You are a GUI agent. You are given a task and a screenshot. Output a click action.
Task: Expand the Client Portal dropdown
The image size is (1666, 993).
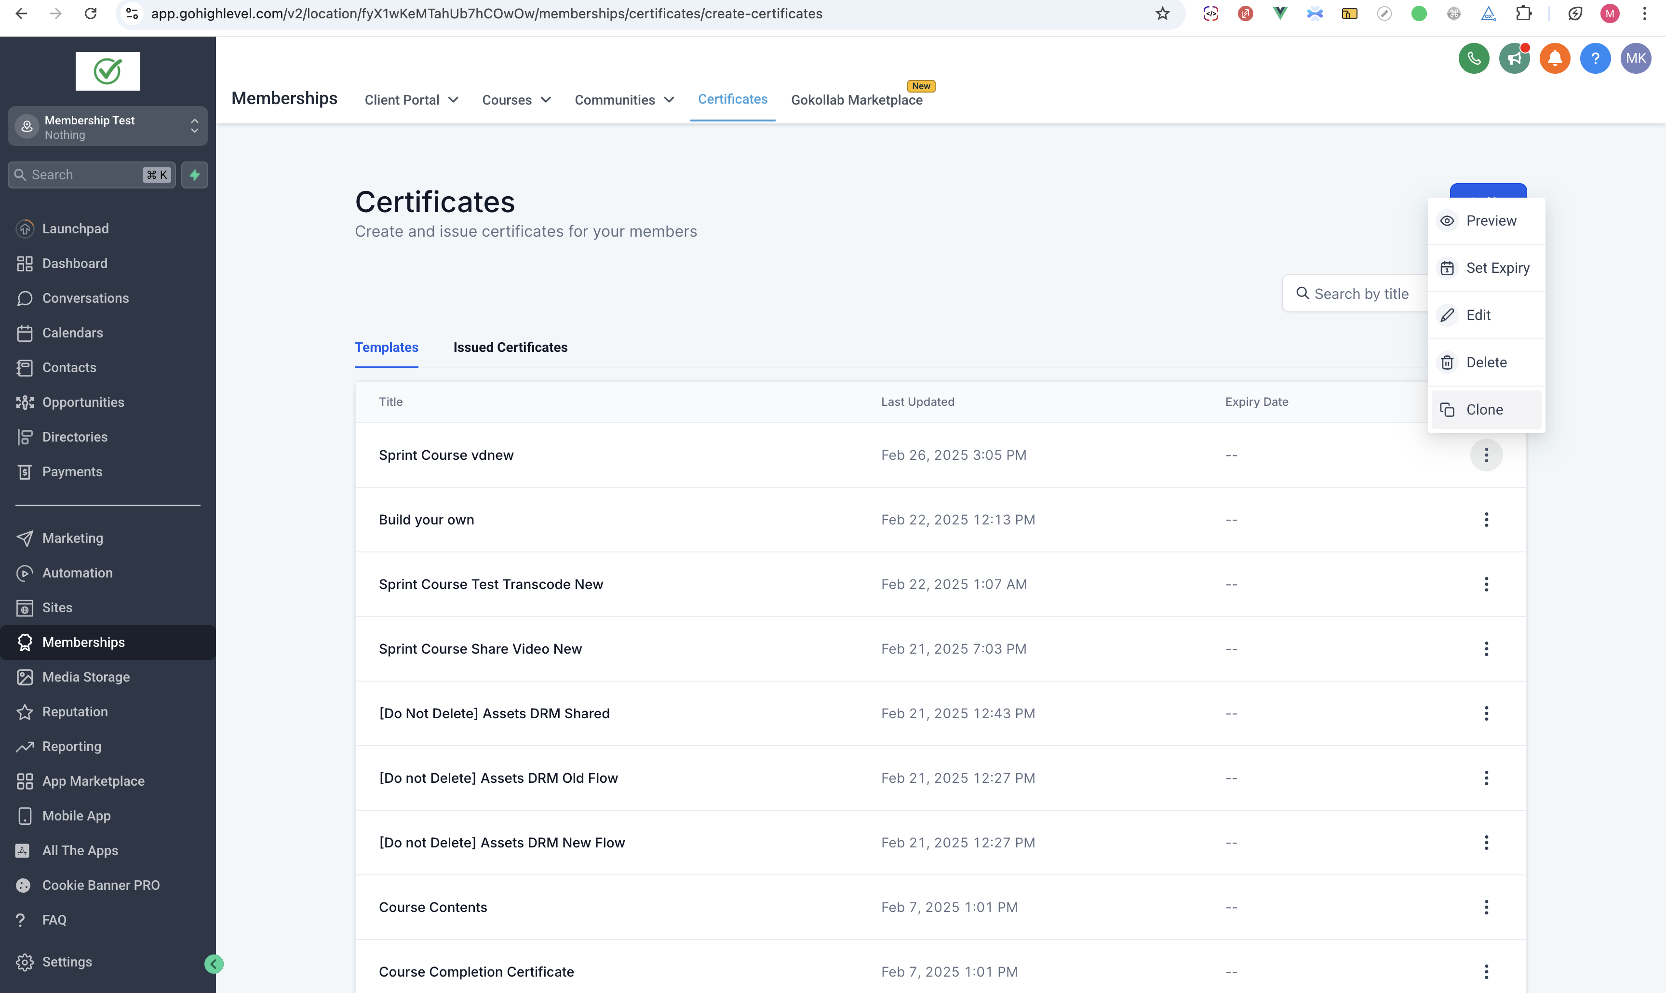(412, 100)
